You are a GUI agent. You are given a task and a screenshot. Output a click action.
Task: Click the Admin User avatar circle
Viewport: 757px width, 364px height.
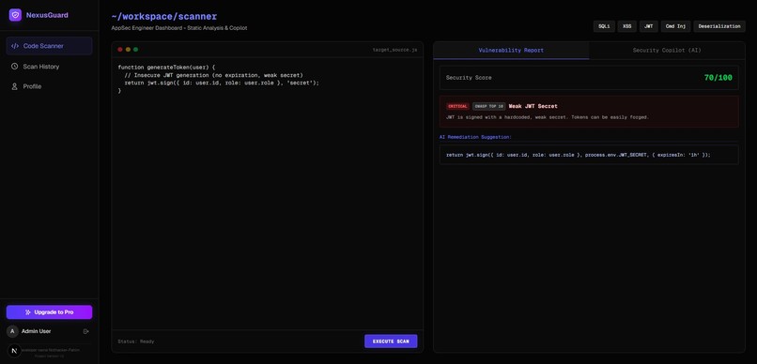coord(12,331)
